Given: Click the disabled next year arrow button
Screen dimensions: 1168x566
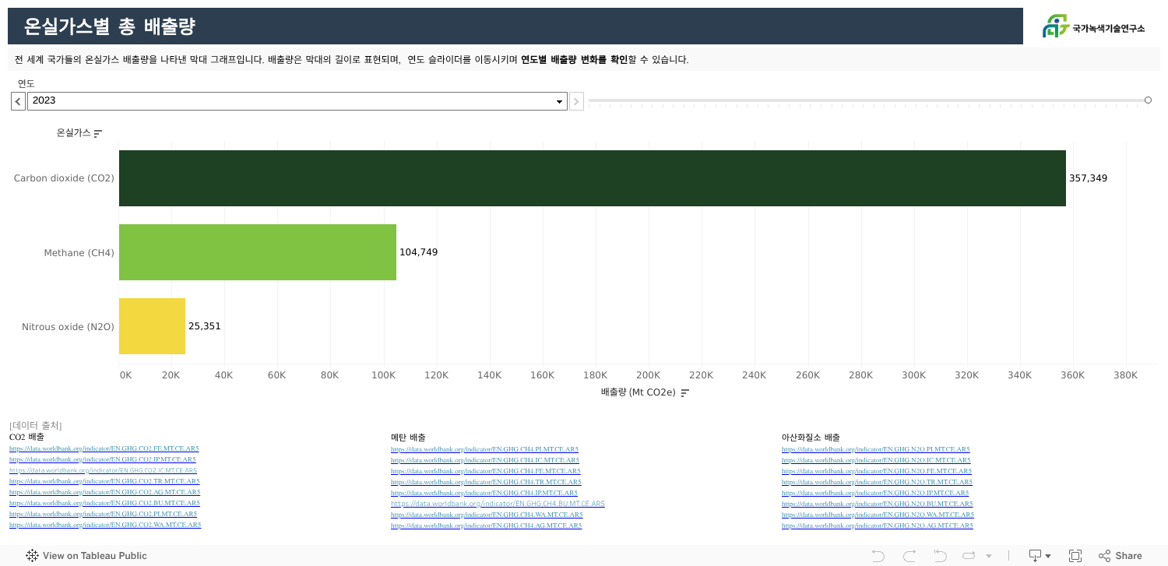Looking at the screenshot, I should 576,101.
